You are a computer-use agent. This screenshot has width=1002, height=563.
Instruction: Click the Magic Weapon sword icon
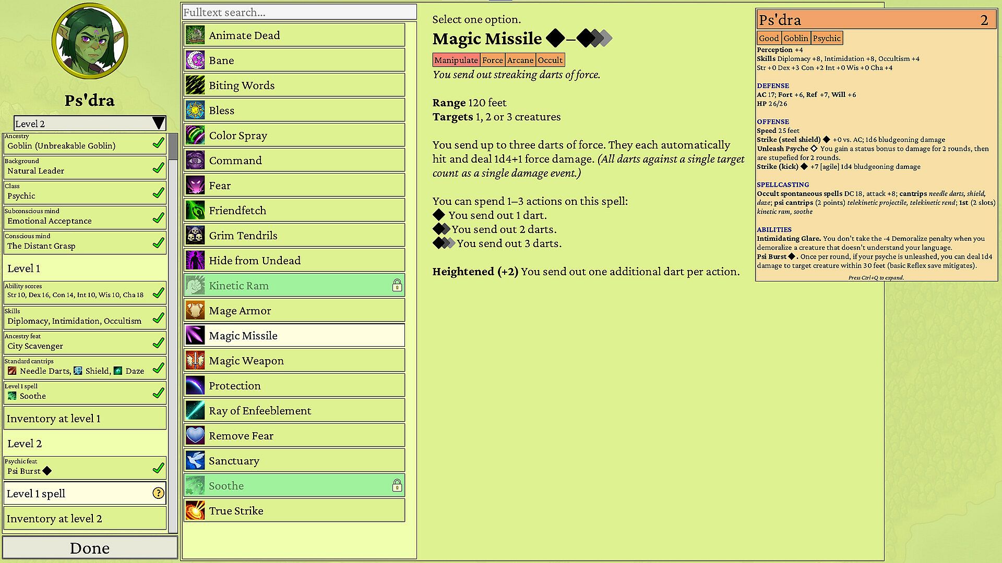195,361
